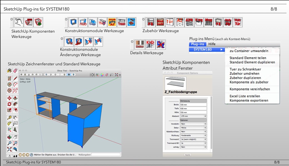This screenshot has height=166, width=289.
Task: Choose 'Tuer zu Schranktuer'
Action: point(245,69)
